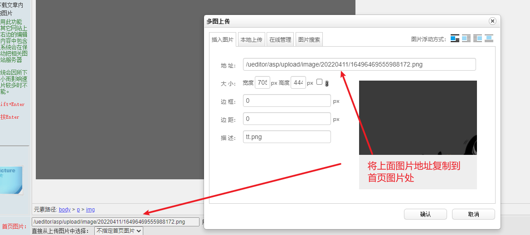Click the 描述 field containing tt.png
This screenshot has height=235, width=530.
[287, 137]
